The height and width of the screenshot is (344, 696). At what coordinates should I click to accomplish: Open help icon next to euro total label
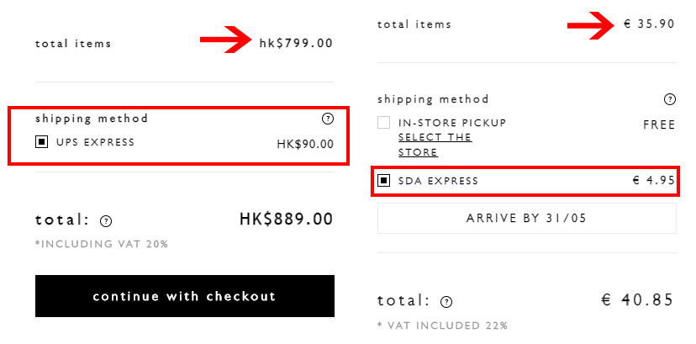point(446,302)
